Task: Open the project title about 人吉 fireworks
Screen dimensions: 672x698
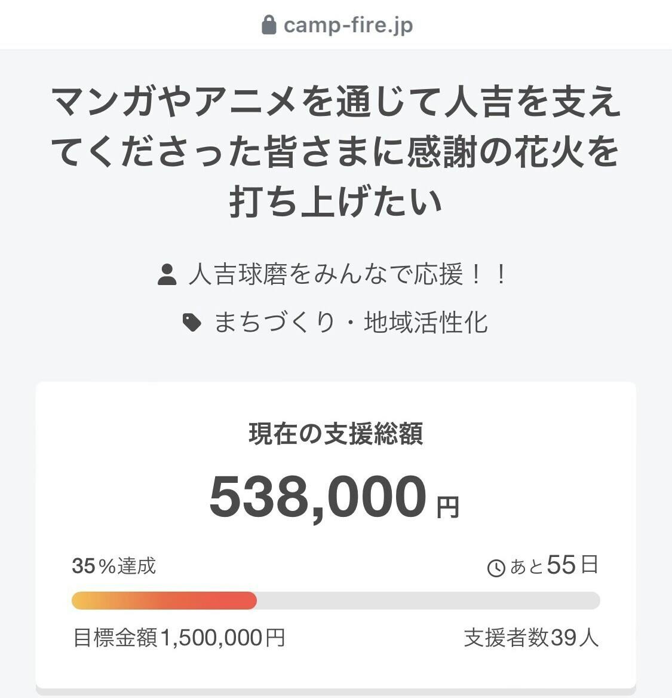Action: click(336, 151)
